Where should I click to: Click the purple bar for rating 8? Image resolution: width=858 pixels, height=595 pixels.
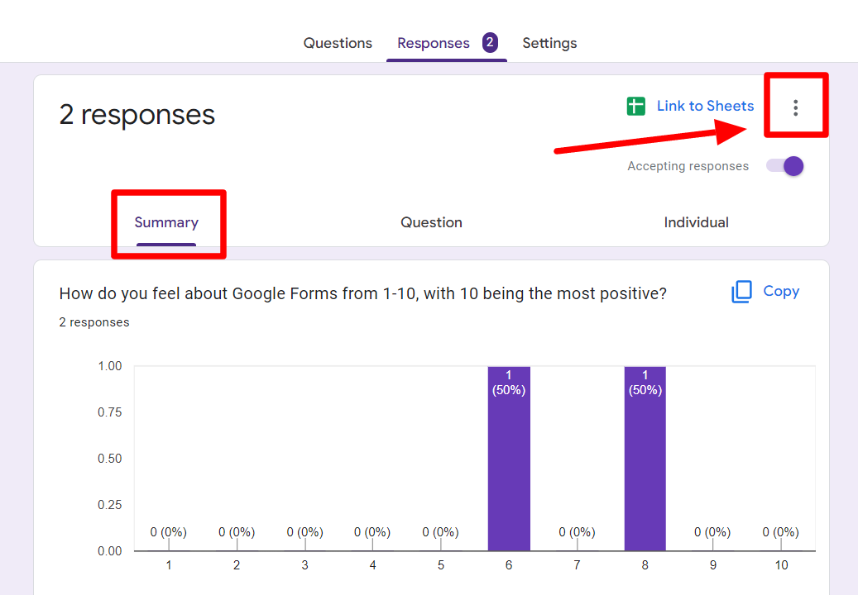point(645,459)
